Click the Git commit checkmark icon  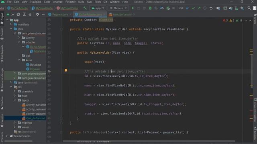(x=194, y=8)
